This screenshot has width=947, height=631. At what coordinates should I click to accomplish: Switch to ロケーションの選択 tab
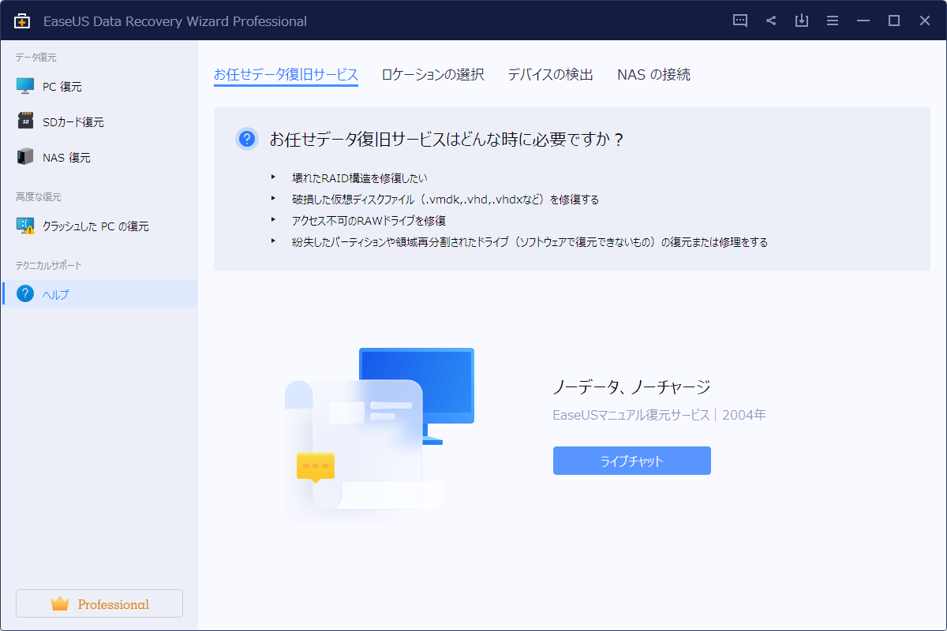coord(432,75)
